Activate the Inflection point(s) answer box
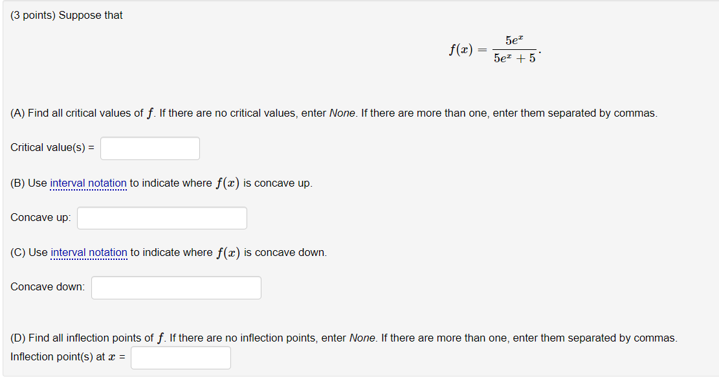The height and width of the screenshot is (383, 719). 181,357
